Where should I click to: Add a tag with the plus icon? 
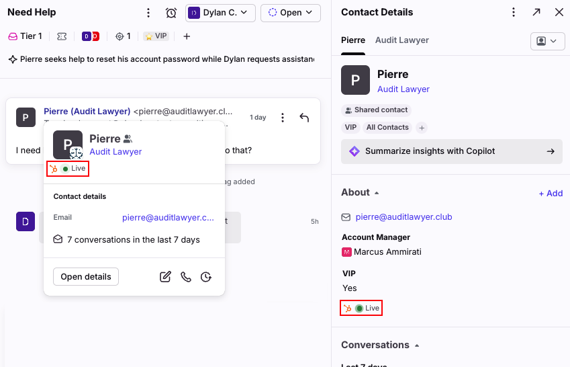[187, 36]
